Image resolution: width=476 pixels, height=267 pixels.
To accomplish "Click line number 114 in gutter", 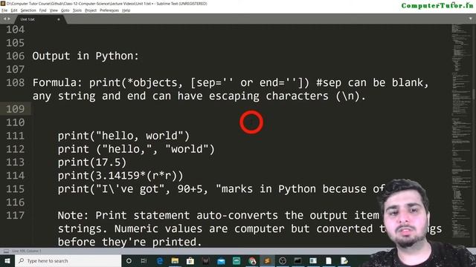I will click(15, 176).
